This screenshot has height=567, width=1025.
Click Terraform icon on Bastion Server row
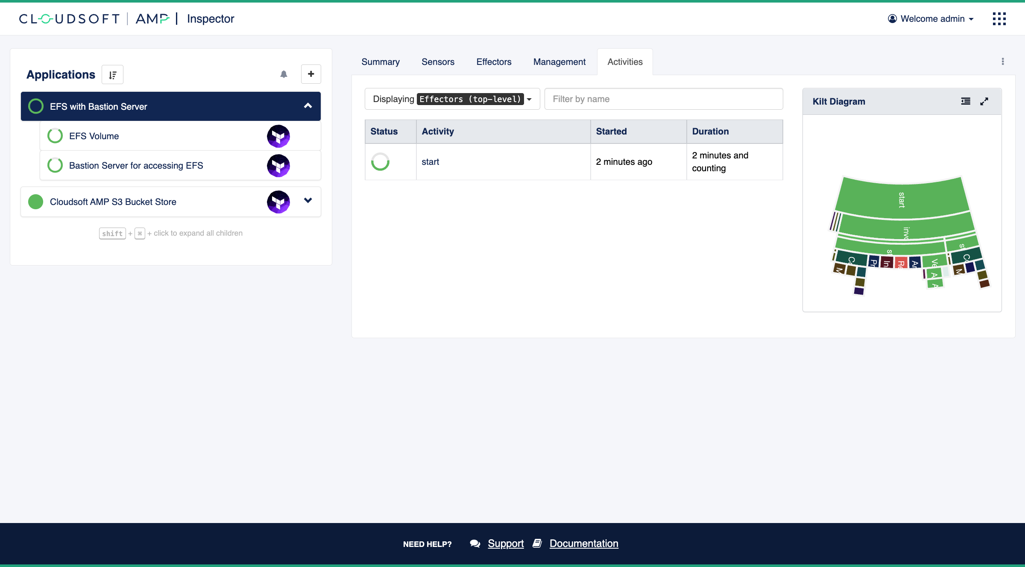point(278,166)
